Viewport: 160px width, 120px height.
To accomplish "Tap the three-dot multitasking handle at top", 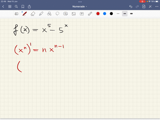I will coord(80,2).
